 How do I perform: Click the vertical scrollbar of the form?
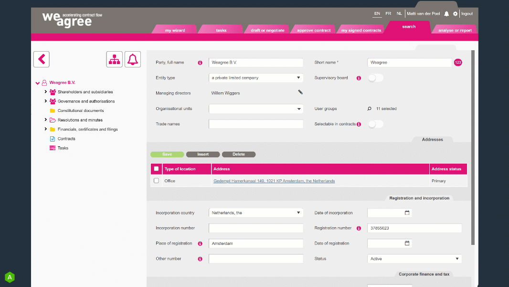(x=473, y=147)
